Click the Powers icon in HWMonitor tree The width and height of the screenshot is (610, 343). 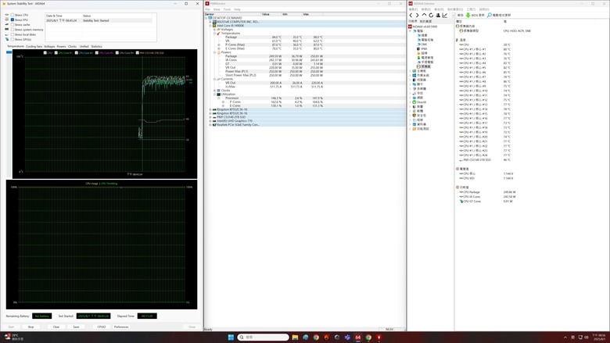tap(219, 52)
